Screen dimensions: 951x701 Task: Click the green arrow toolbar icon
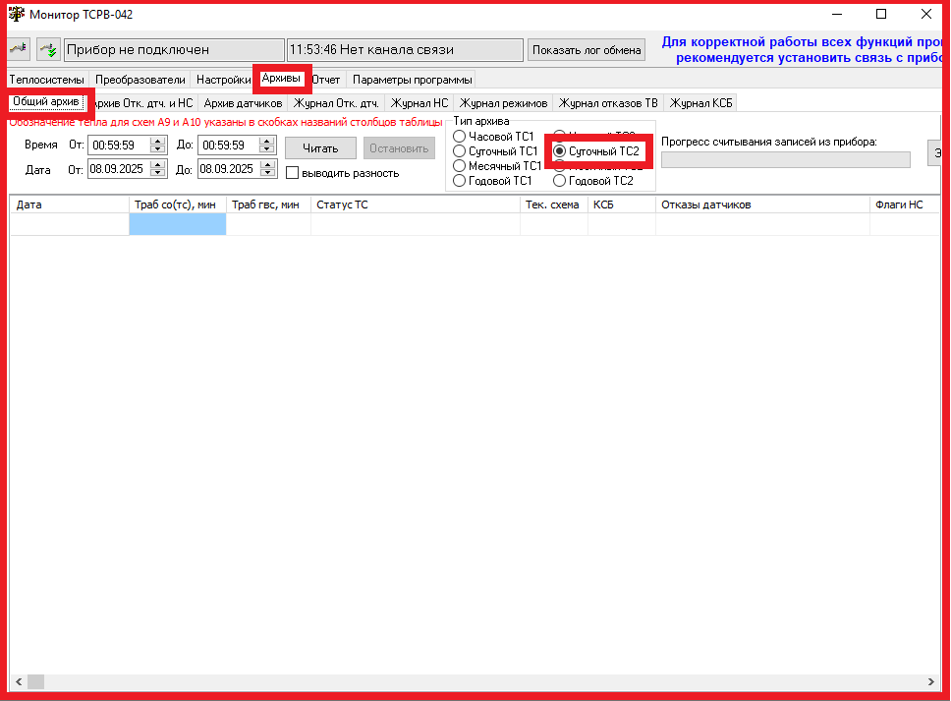point(48,49)
